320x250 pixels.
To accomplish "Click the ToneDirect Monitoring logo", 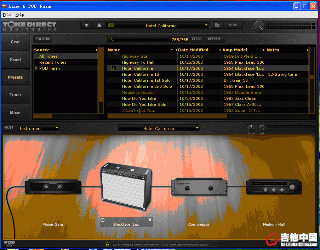I will pos(30,27).
